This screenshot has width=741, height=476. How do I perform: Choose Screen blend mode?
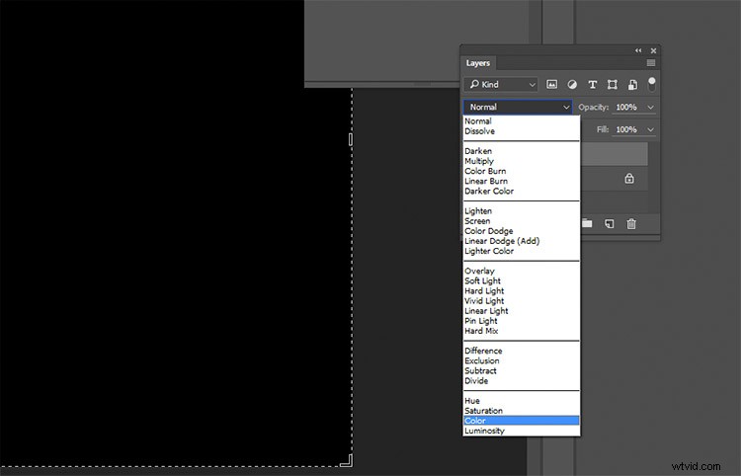522,221
